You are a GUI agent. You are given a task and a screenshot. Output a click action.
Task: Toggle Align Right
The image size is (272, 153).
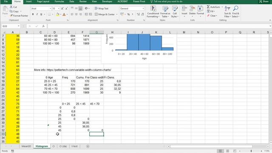click(80, 14)
